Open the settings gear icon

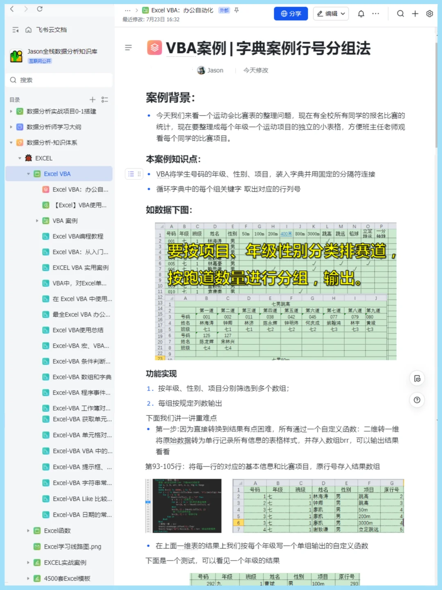[429, 14]
